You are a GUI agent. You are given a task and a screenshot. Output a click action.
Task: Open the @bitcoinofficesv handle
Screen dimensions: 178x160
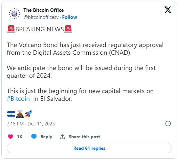[x=41, y=17]
